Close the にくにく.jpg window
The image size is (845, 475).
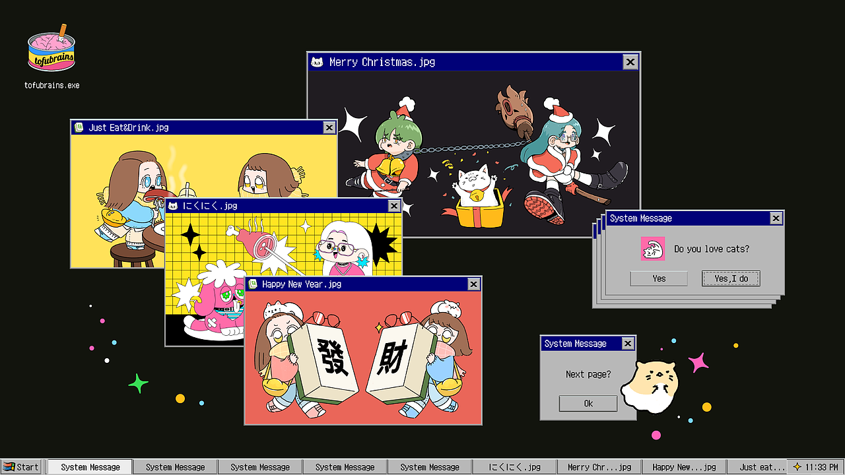(394, 206)
